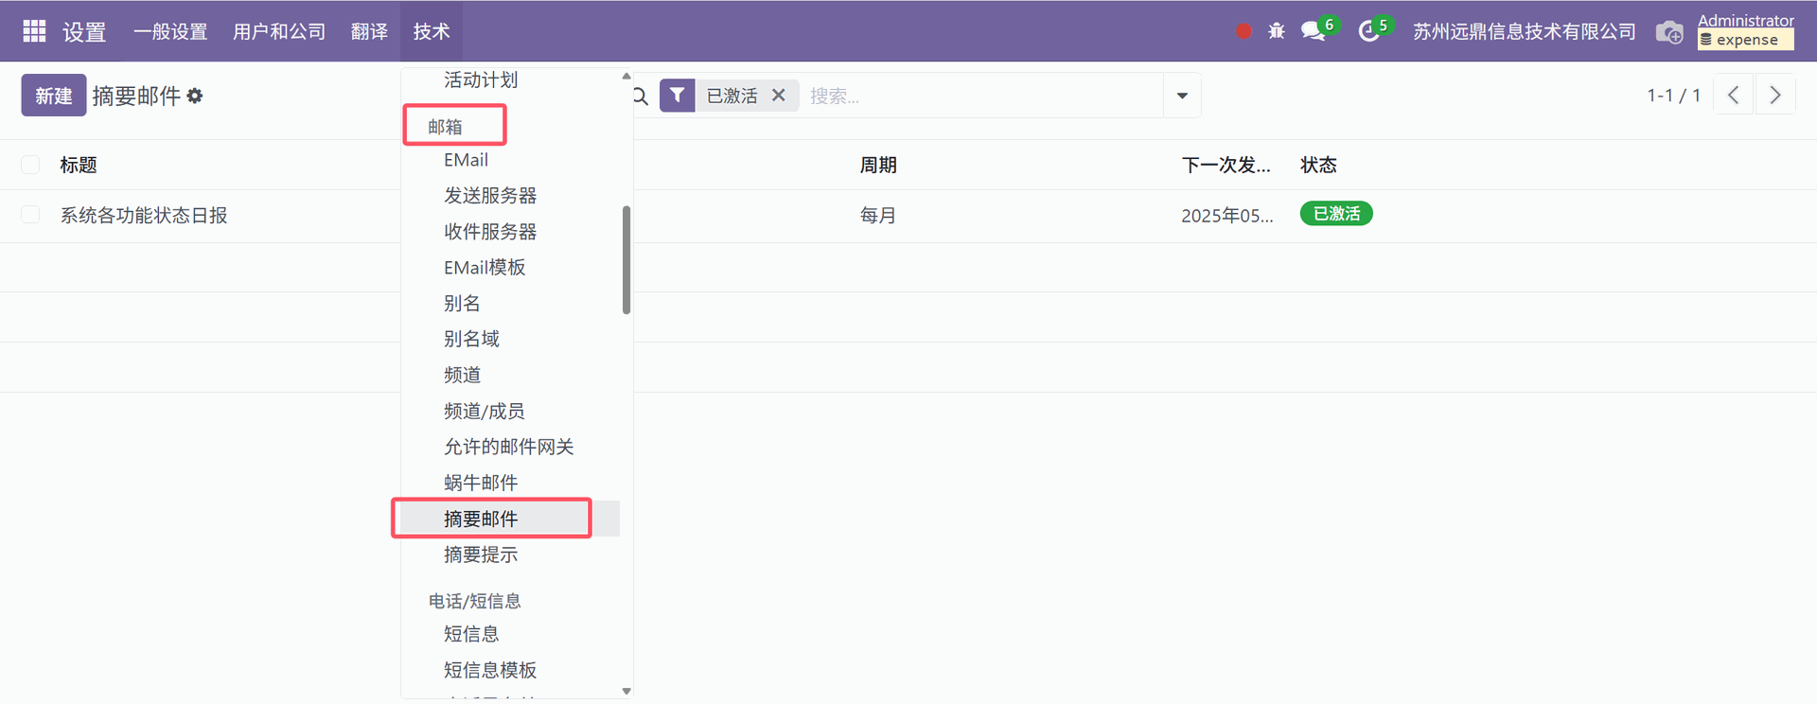Sort by the 周期 column header
The height and width of the screenshot is (704, 1817).
[x=878, y=165]
